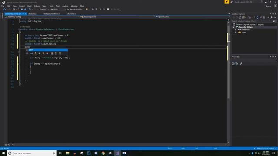Collapse the Assembly-CSharp tree node
The height and width of the screenshot is (156, 278).
[234, 27]
